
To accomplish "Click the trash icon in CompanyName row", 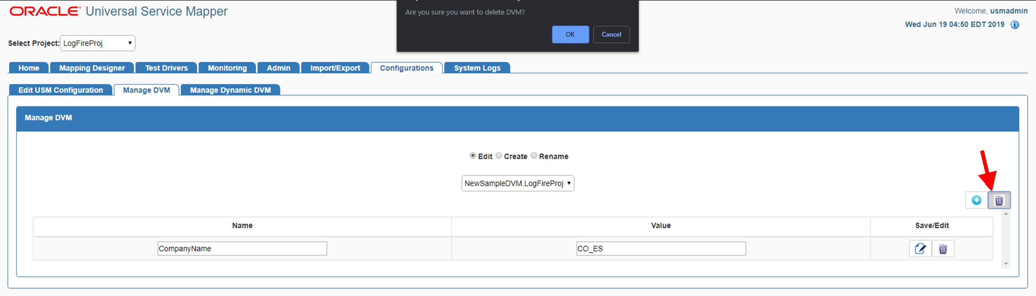I will click(x=943, y=249).
